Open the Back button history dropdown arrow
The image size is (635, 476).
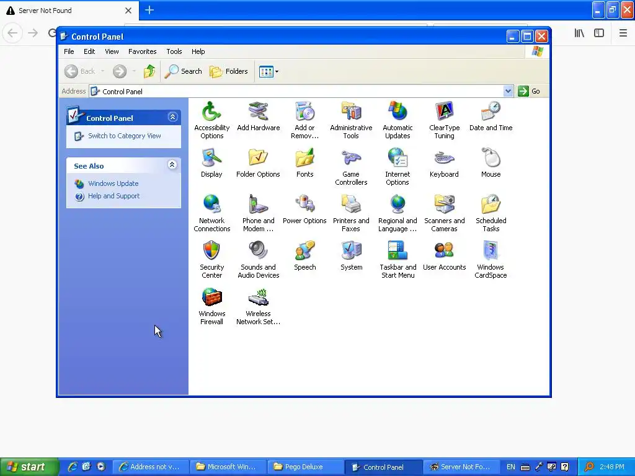coord(102,71)
